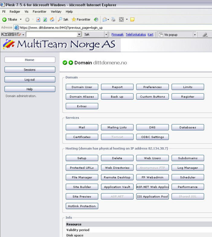
Task: Click the IE Back (Tilbake) arrow icon
Action: [x=5, y=20]
